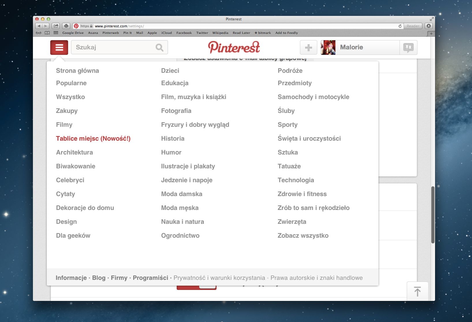
Task: Click the Zobacz wszystko menu item
Action: [x=303, y=236]
